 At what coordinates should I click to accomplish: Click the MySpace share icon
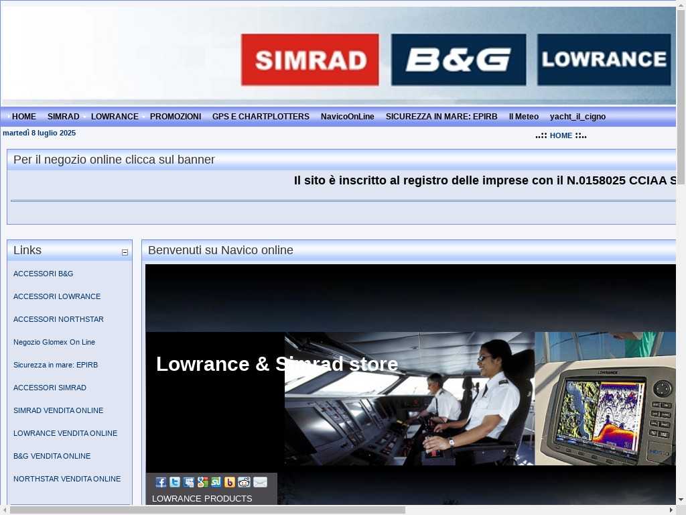pos(188,482)
